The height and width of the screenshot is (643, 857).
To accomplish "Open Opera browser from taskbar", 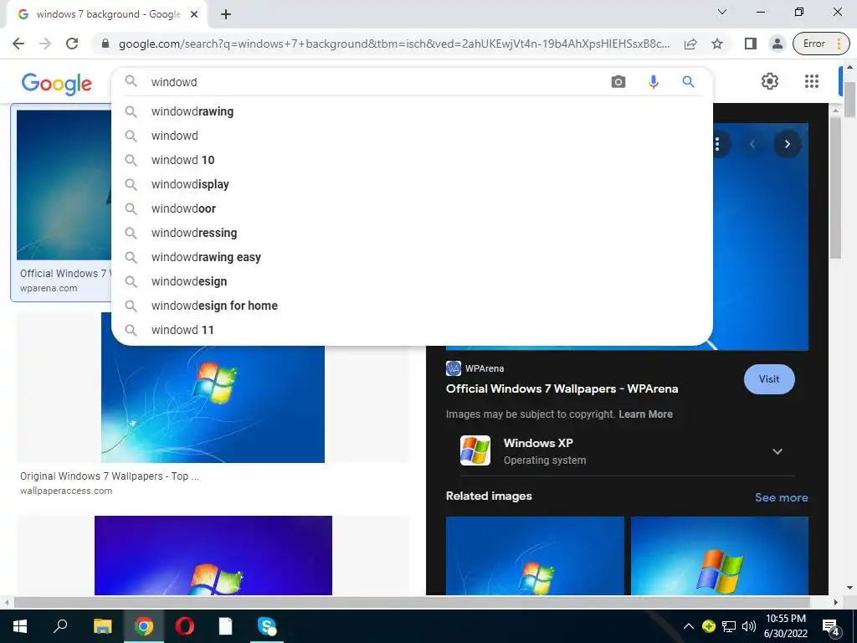I will click(x=185, y=626).
